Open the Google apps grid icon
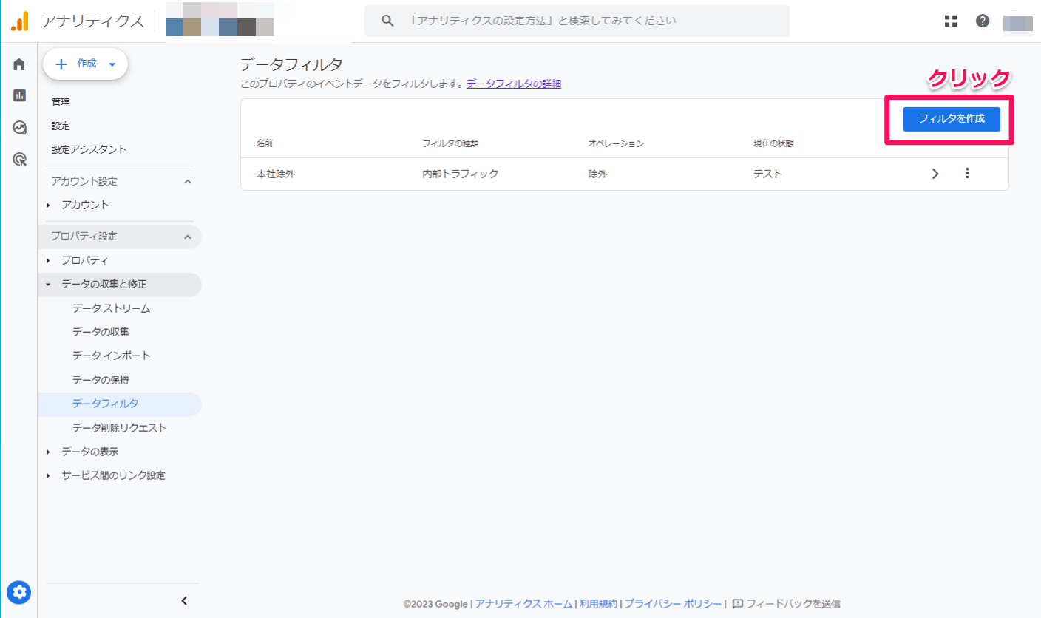Viewport: 1041px width, 618px height. coord(951,21)
